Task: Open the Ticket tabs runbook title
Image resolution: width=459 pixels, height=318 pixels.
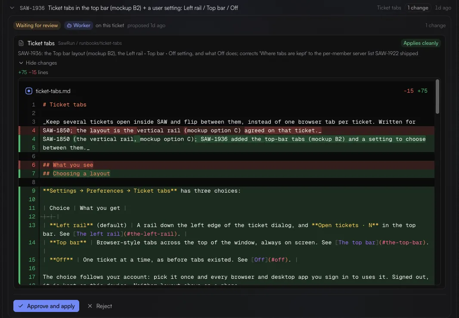Action: pos(41,44)
